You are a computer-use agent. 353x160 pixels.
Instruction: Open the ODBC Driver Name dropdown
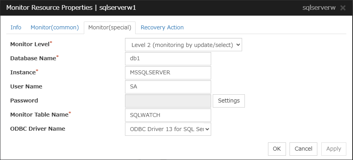(x=168, y=129)
